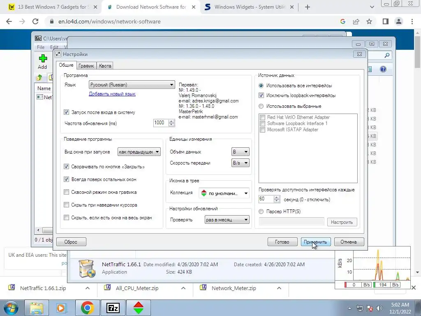Expand NetTraffic 1.66.1.zip download options
The image size is (421, 316).
88,288
